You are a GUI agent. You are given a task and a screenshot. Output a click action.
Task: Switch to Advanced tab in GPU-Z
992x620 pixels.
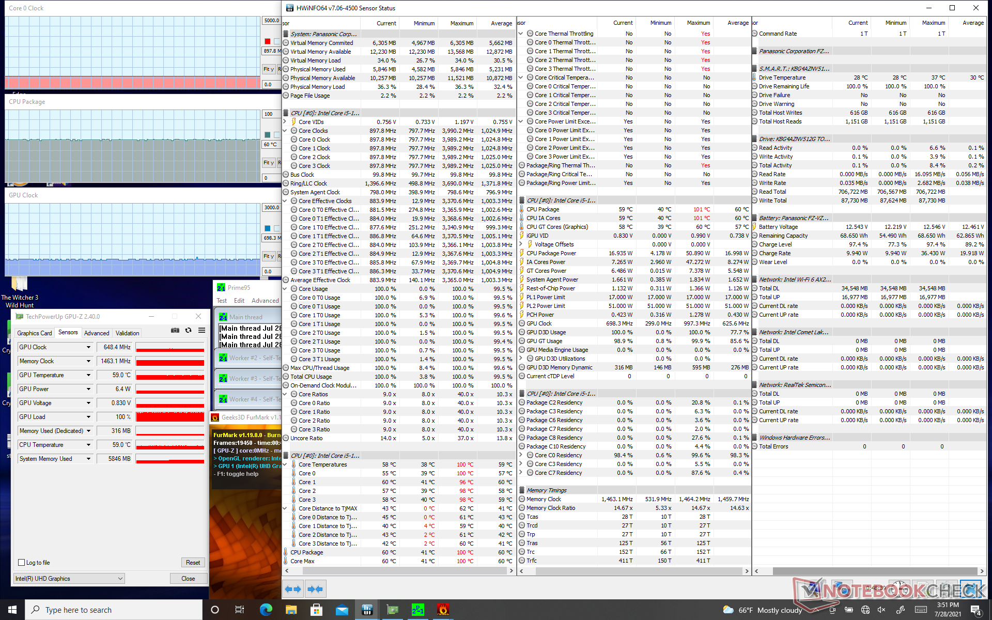(97, 333)
